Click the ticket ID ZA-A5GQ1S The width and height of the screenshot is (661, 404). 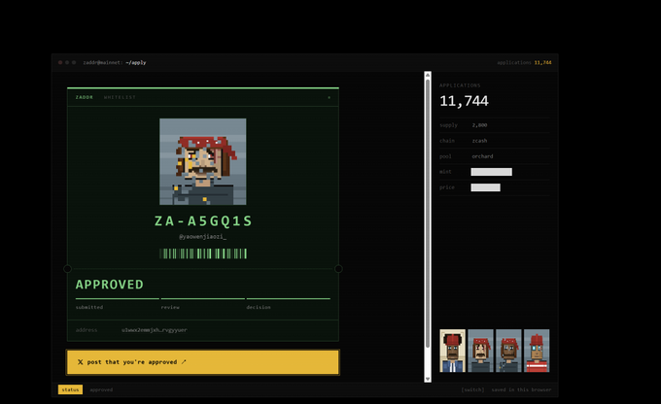point(203,220)
